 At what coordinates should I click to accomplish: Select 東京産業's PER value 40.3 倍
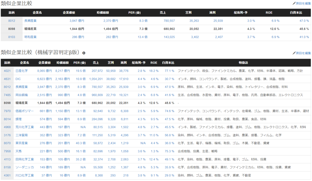coord(81,143)
